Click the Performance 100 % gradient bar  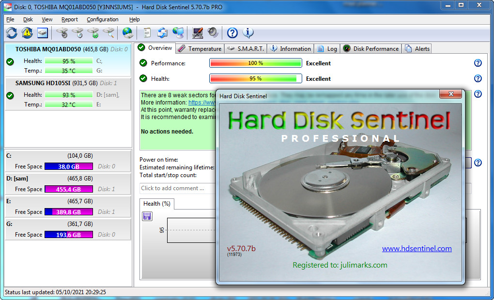pyautogui.click(x=256, y=63)
